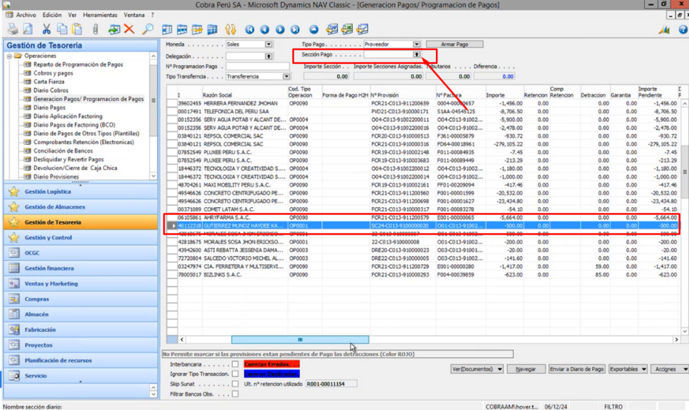Toggle Filtrar Bancos Obs. checkbox
This screenshot has width=689, height=410.
[x=235, y=394]
